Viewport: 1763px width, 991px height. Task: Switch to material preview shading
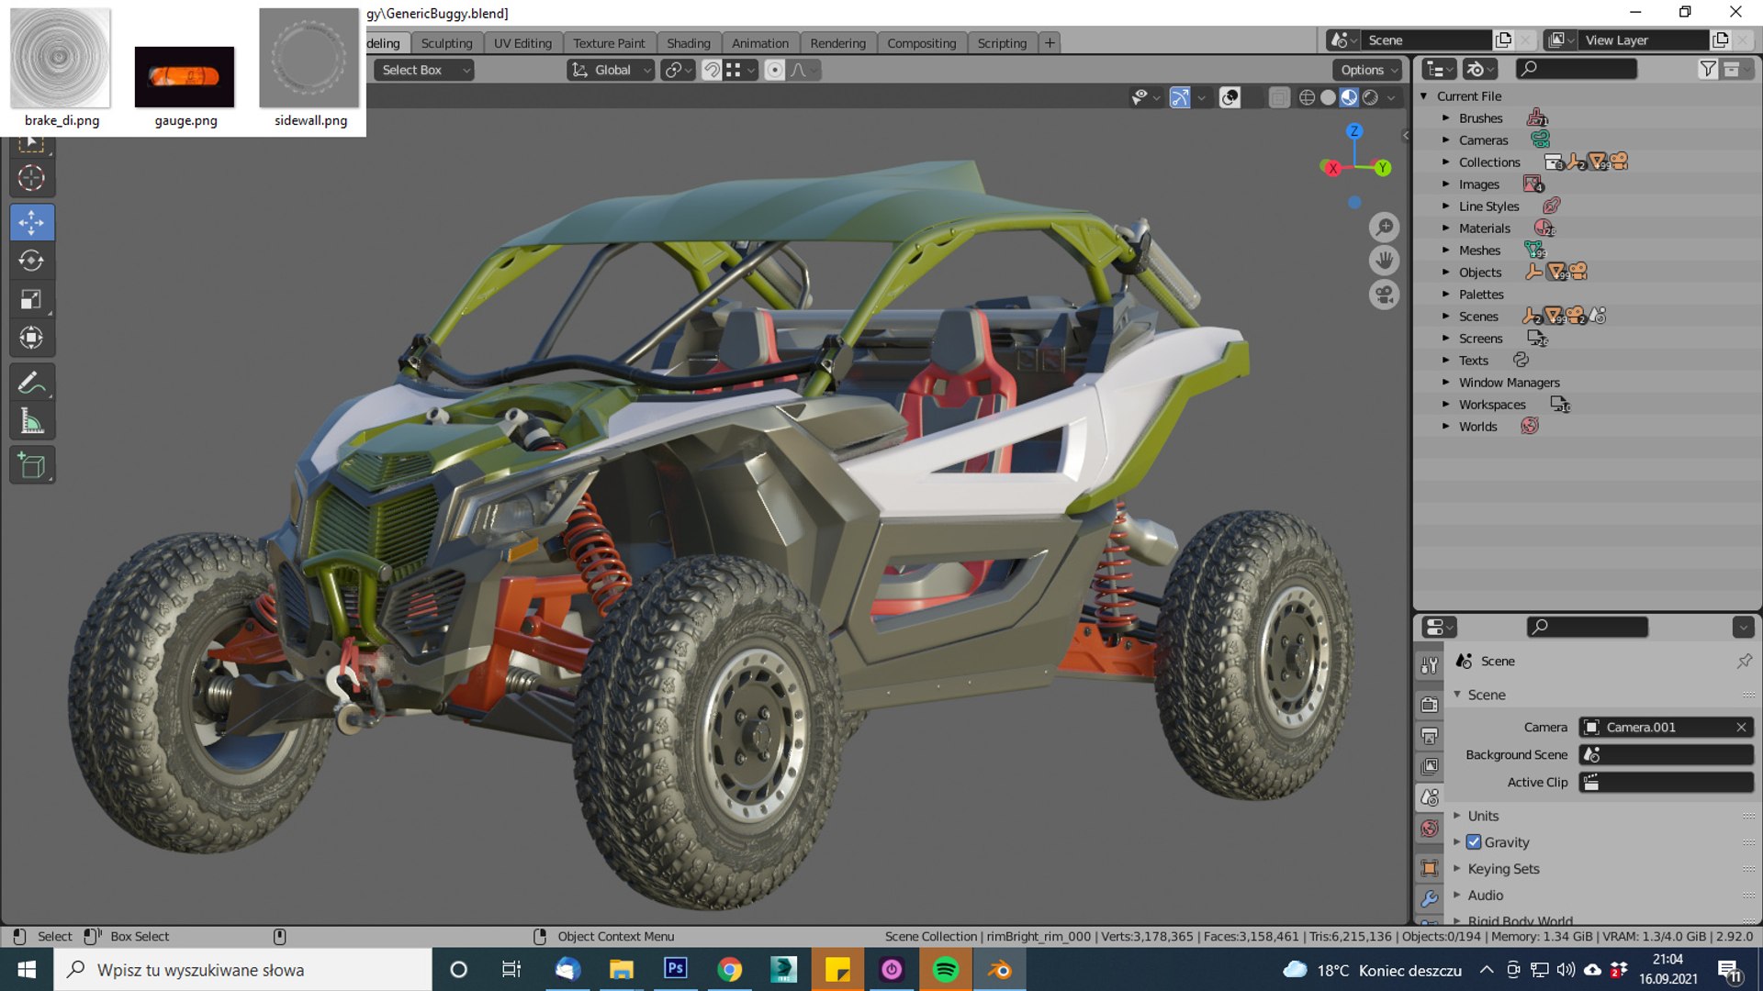point(1349,97)
